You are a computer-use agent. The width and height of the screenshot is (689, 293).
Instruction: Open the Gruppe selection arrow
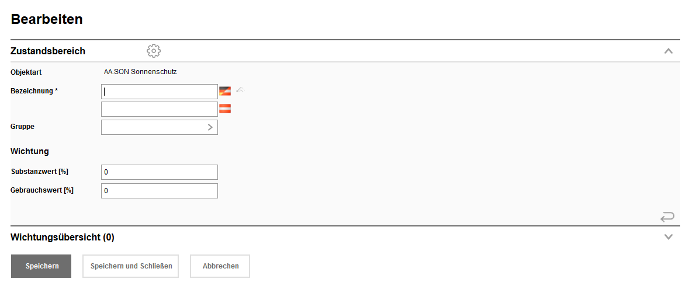pos(210,127)
